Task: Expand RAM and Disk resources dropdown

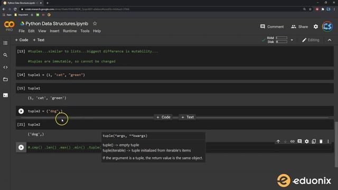Action: 292,40
